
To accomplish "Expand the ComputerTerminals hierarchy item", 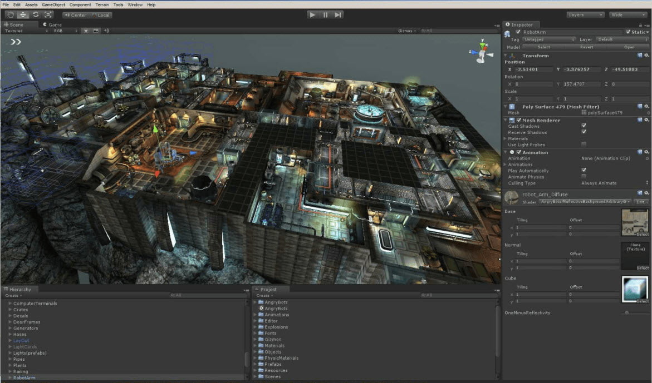I will (10, 304).
